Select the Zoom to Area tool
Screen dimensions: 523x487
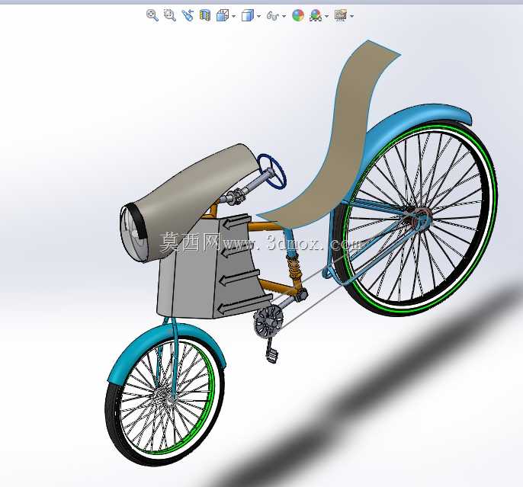(x=170, y=15)
